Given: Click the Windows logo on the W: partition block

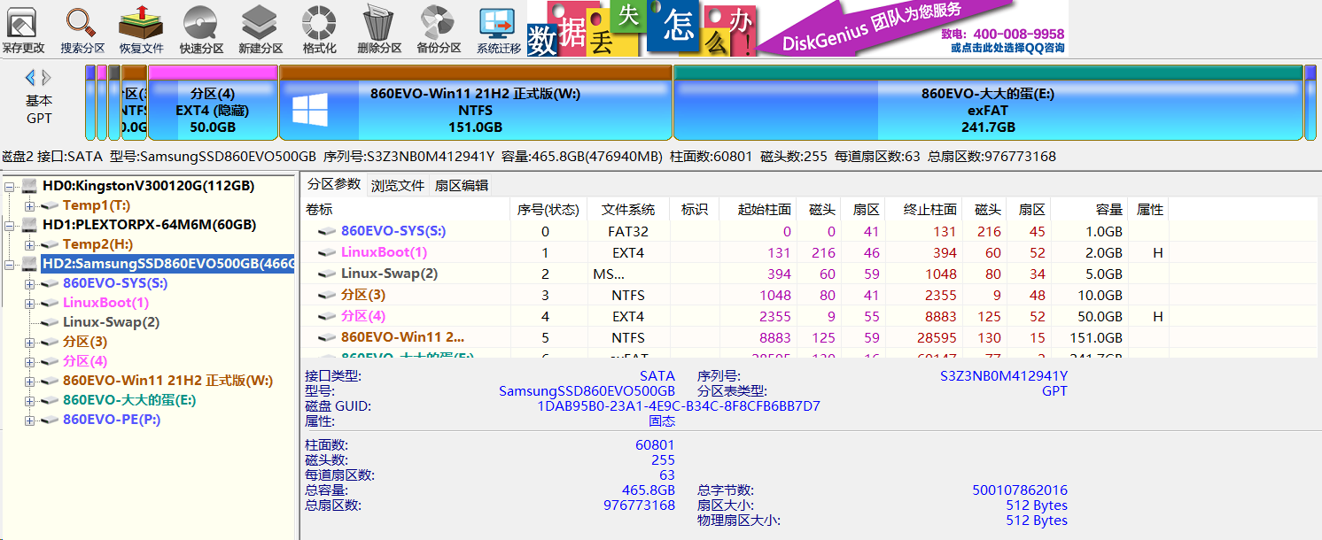Looking at the screenshot, I should click(310, 110).
